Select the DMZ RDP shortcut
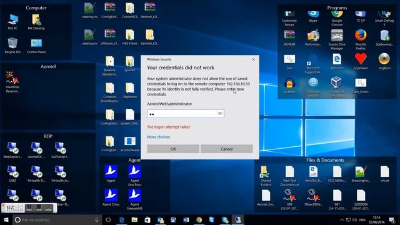400x225 pixels. click(12, 174)
